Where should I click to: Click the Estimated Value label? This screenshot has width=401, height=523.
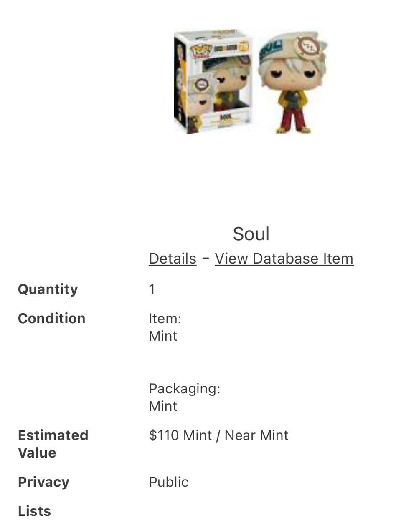point(53,444)
